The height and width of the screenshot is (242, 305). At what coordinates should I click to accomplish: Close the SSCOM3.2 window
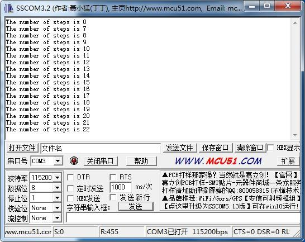tap(288, 6)
